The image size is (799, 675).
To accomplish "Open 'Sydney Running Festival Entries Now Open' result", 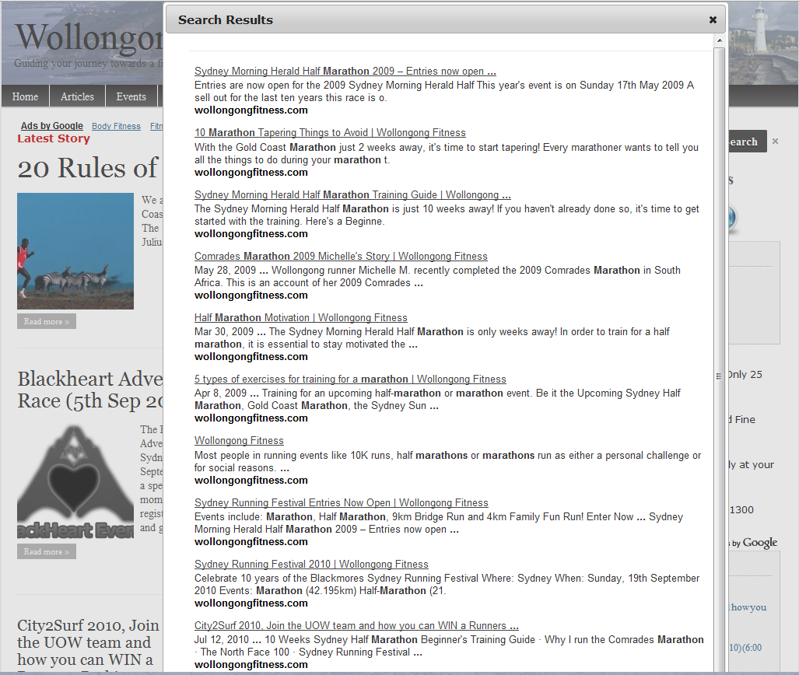I will click(341, 503).
